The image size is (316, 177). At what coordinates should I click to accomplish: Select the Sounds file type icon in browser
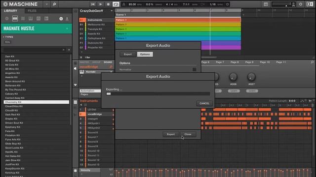tap(23, 19)
